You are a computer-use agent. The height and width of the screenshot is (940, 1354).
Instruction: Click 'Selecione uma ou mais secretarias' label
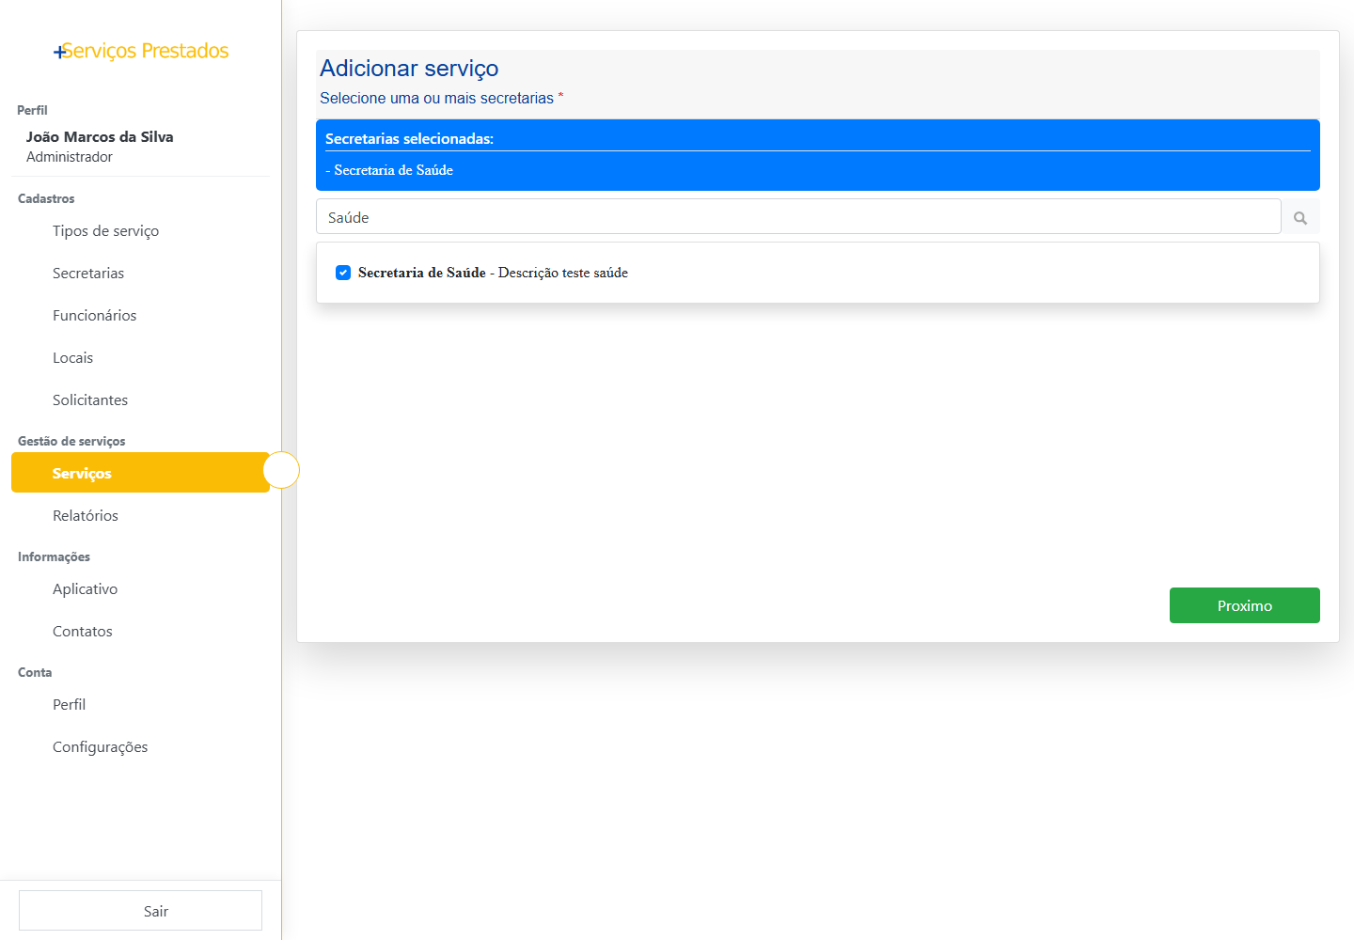[436, 98]
